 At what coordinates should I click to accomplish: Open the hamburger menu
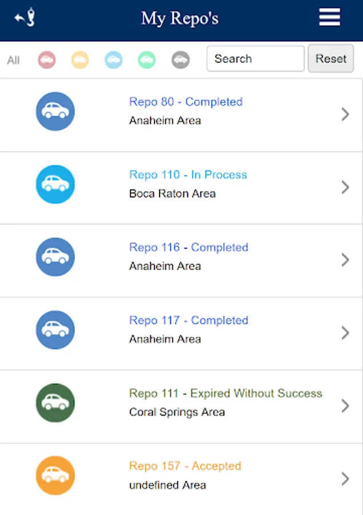[x=329, y=18]
